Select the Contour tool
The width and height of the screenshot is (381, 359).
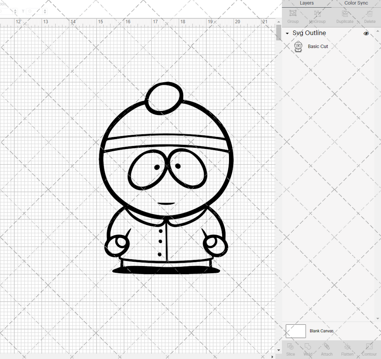(369, 349)
